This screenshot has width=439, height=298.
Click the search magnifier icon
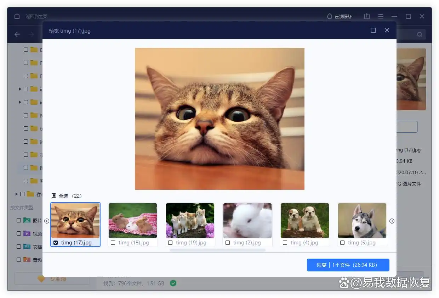click(420, 34)
